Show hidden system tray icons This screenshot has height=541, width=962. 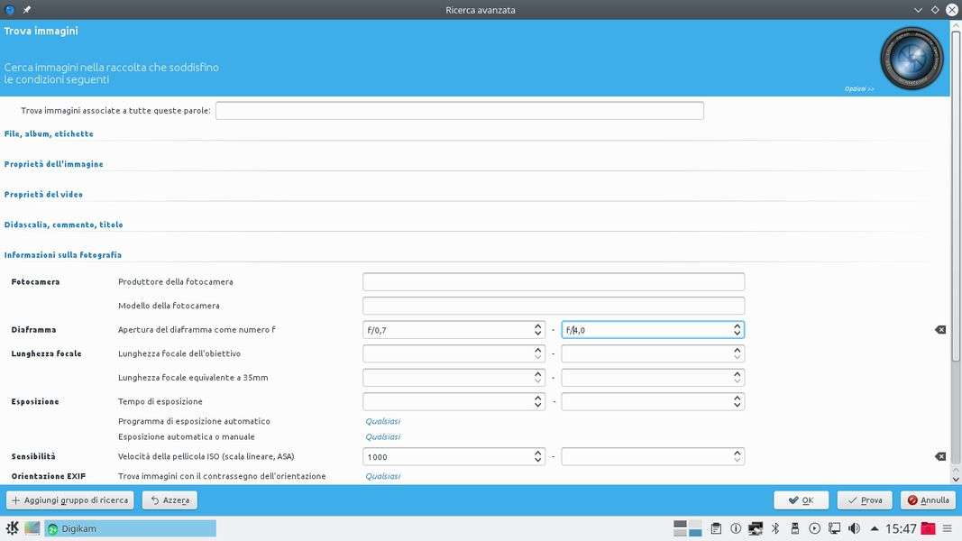coord(874,528)
